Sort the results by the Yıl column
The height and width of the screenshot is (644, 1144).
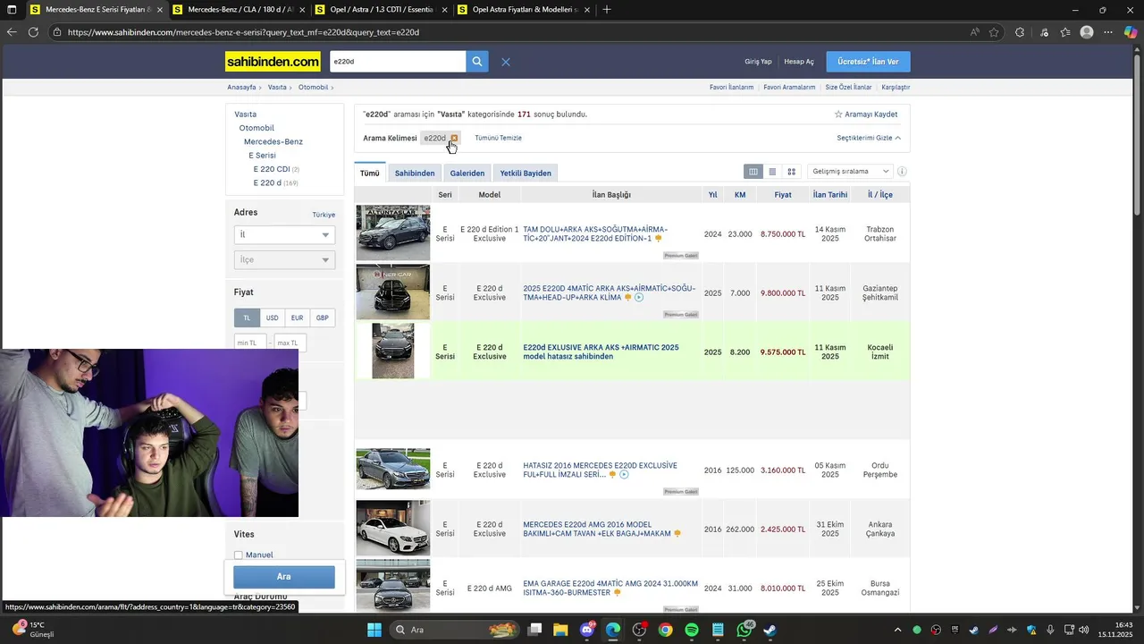pos(712,194)
